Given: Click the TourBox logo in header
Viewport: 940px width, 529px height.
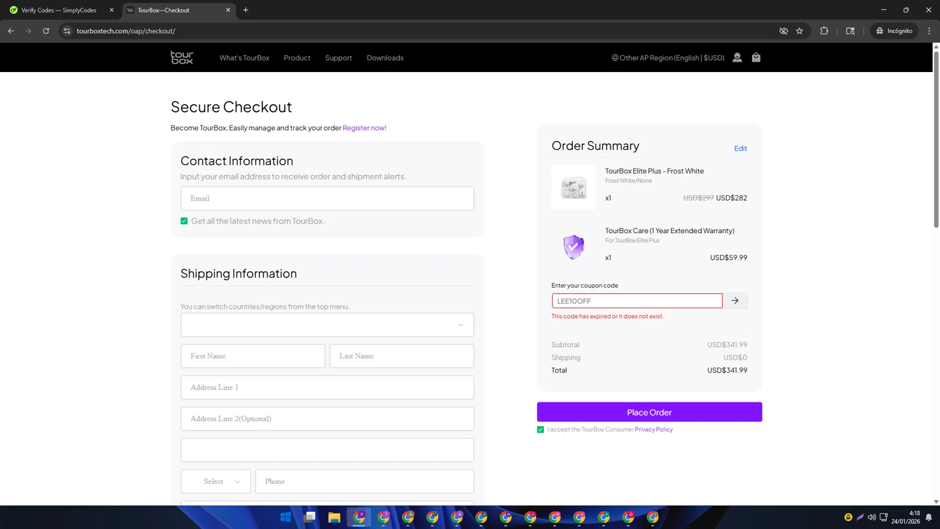Looking at the screenshot, I should coord(182,58).
